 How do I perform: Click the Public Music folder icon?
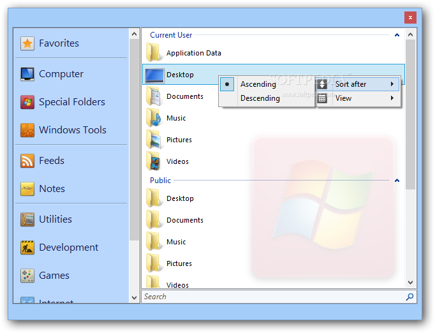[x=153, y=241]
